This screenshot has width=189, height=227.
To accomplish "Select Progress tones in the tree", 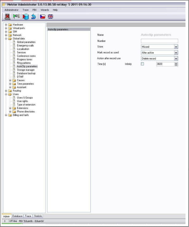I will [25, 59].
